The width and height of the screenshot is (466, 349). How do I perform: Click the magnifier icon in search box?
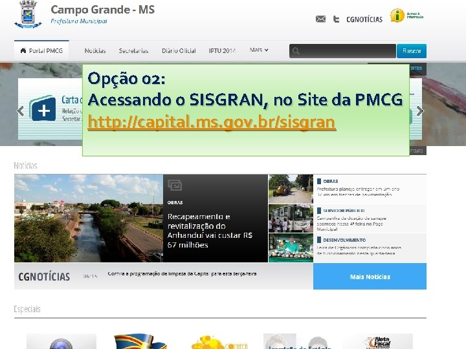tap(296, 51)
